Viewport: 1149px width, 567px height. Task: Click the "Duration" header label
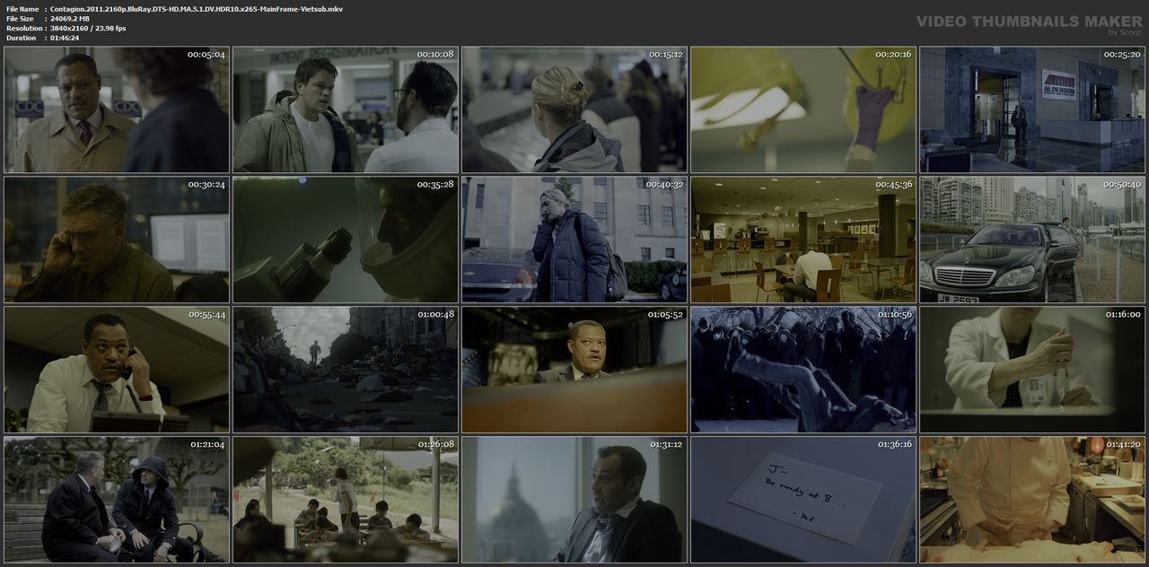(x=20, y=38)
